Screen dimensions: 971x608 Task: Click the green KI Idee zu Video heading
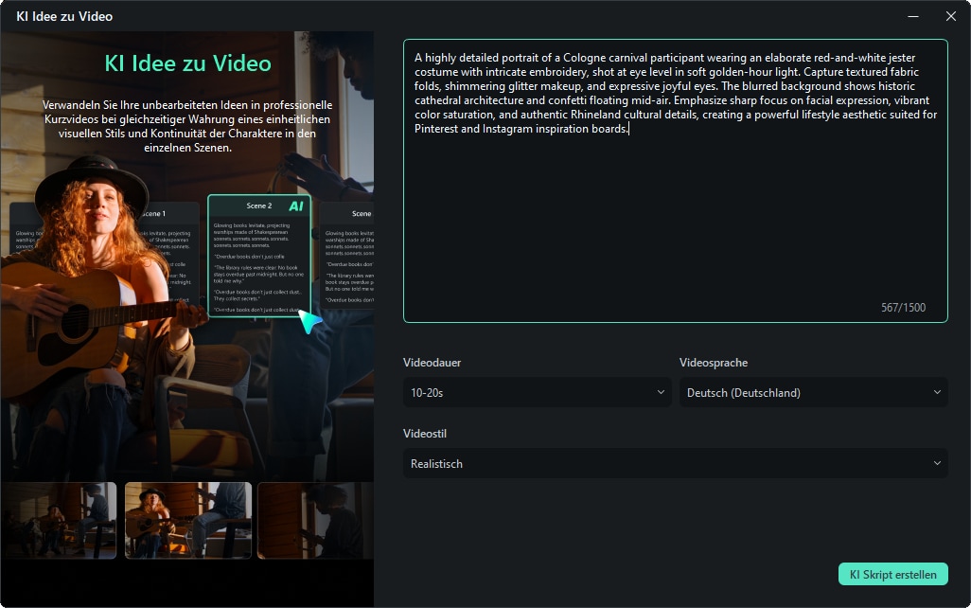pyautogui.click(x=187, y=63)
